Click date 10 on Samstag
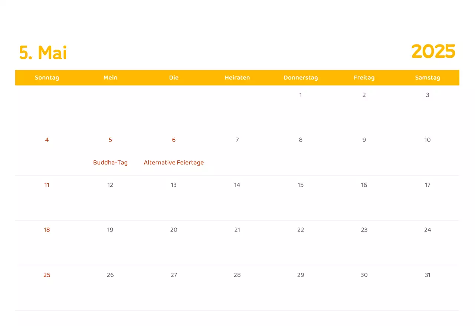The image size is (475, 326). [427, 140]
